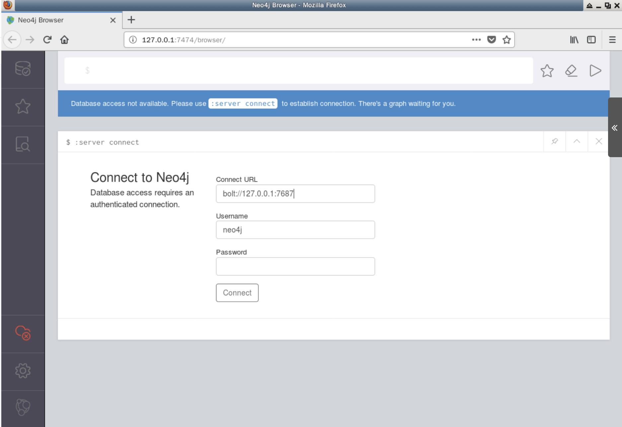
Task: Open the Cloud Sync sidebar icon
Action: [x=23, y=333]
